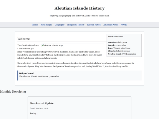This screenshot has width=159, height=119.
Task: Click the Testing... newsletter text
Action: pos(34,113)
